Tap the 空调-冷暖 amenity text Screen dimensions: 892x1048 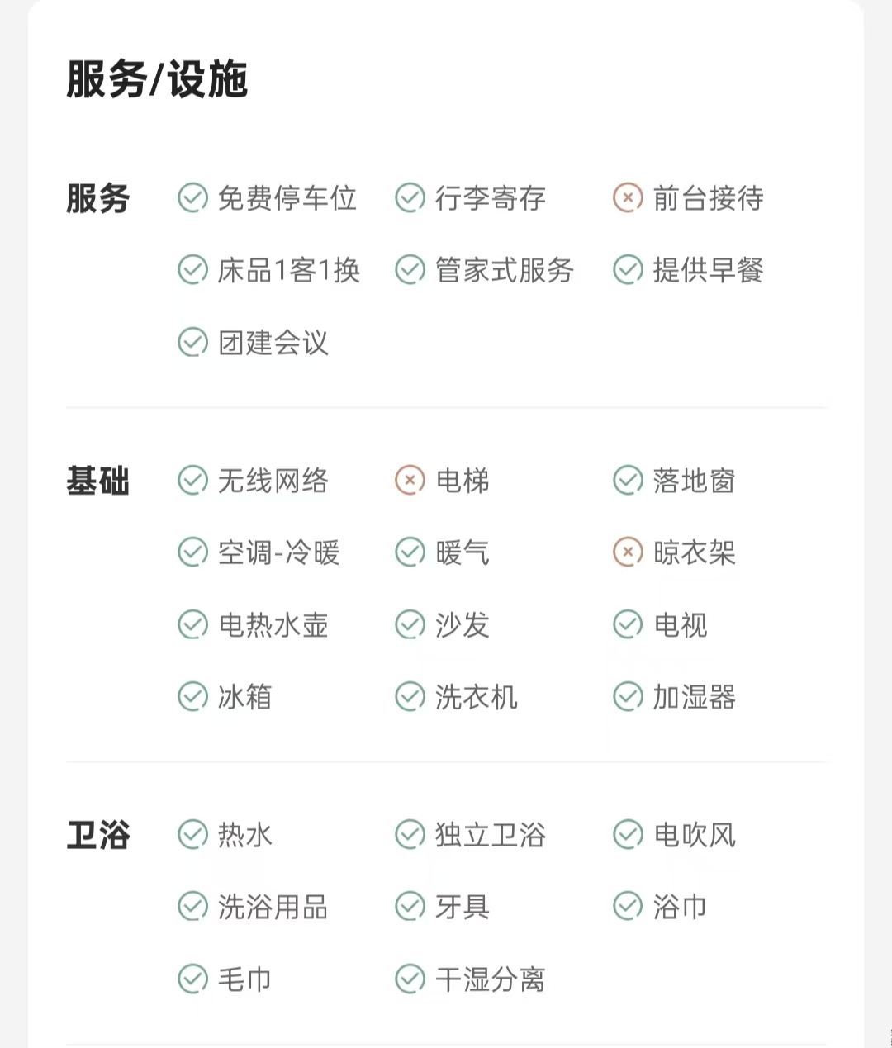pos(278,552)
